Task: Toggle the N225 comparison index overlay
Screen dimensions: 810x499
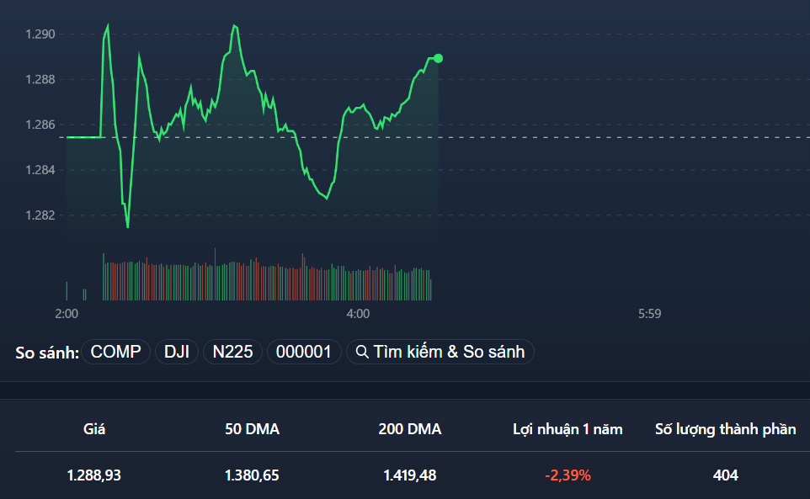Action: coord(232,351)
